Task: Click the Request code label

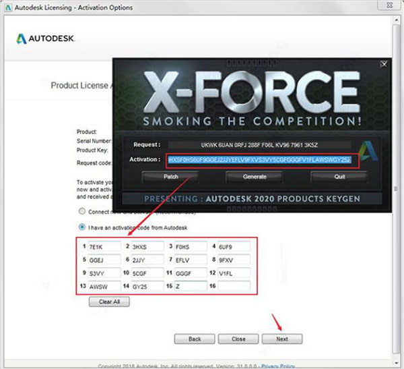Action: pos(94,163)
